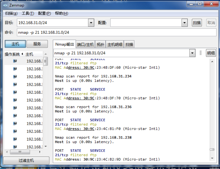Switch to the 端口/主机 tab
Viewport: 220px width, 169px height.
(x=85, y=44)
